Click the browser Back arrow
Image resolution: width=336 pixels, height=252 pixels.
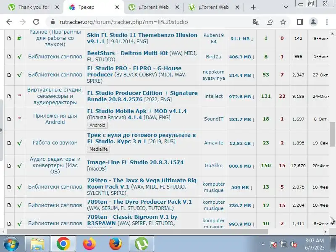pos(9,22)
